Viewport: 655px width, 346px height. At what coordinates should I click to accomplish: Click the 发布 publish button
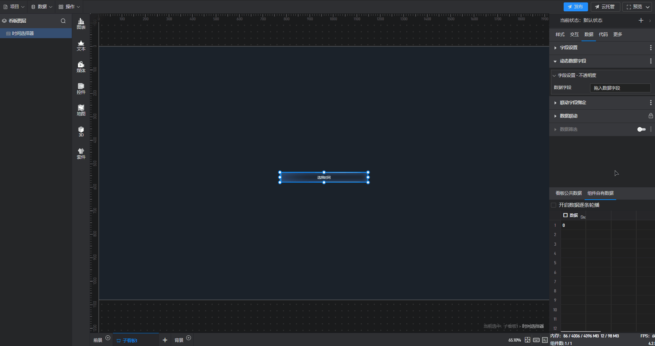coord(576,7)
